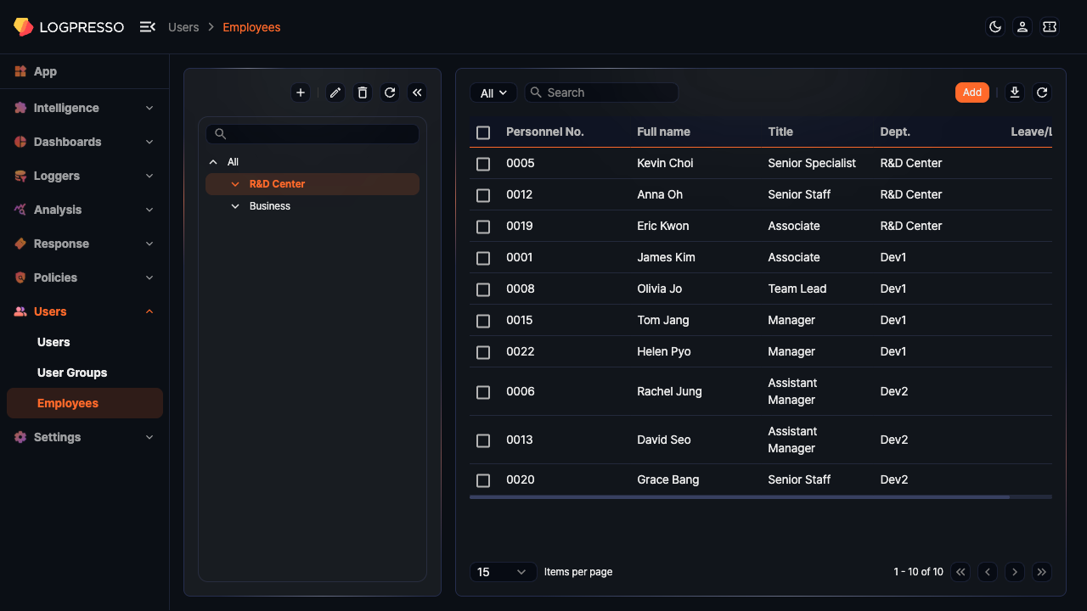The image size is (1087, 611).
Task: Navigate to User Groups in the sidebar
Action: (72, 373)
